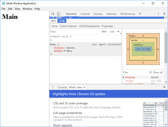Screen dimensions: 168x127
Task: Close the What's New tab
Action: pos(85,87)
